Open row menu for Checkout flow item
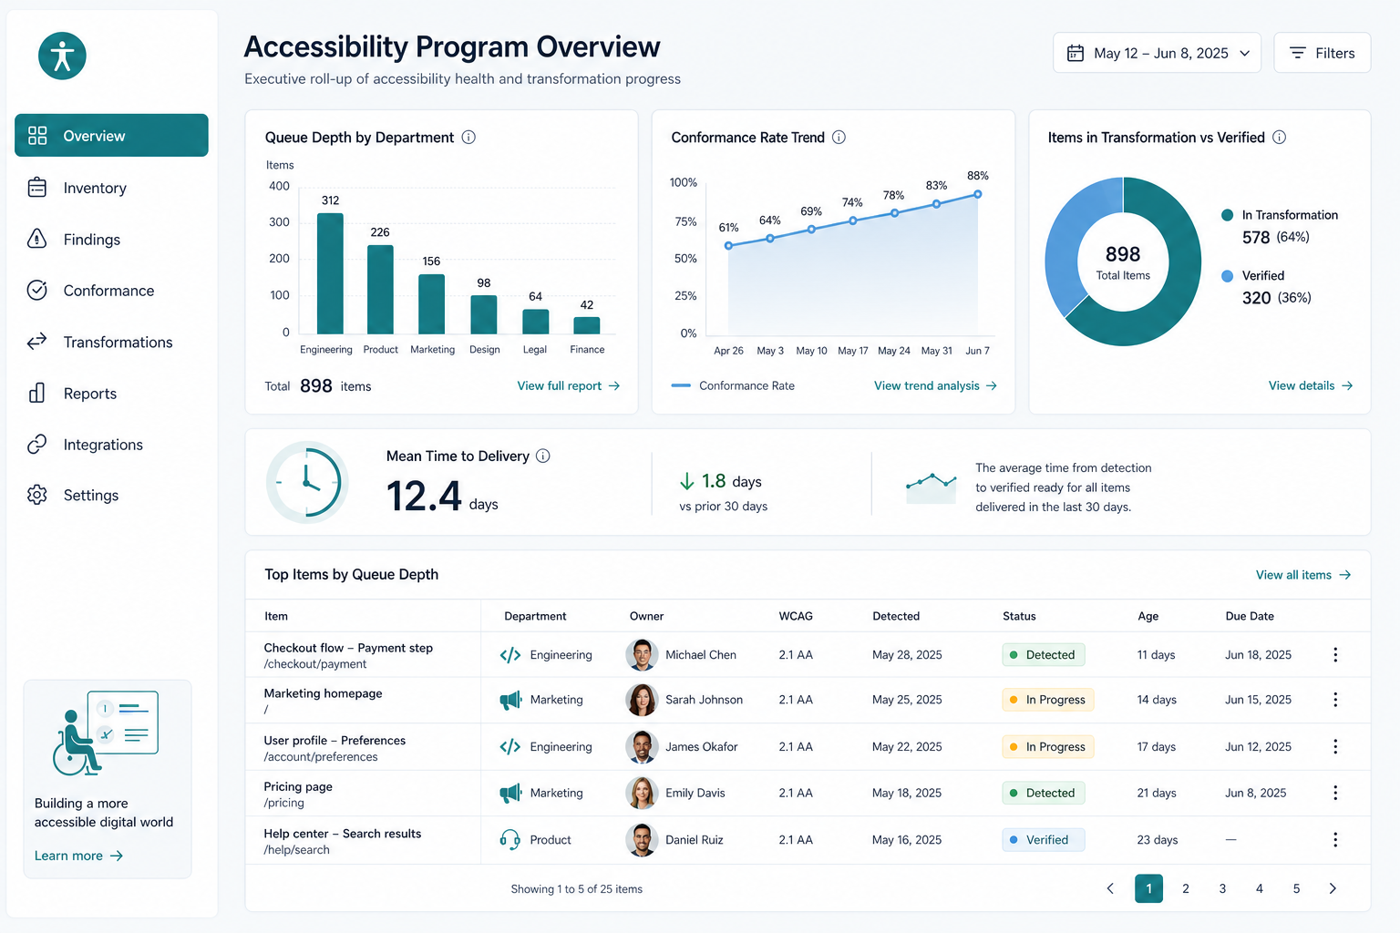Image resolution: width=1400 pixels, height=933 pixels. point(1335,655)
